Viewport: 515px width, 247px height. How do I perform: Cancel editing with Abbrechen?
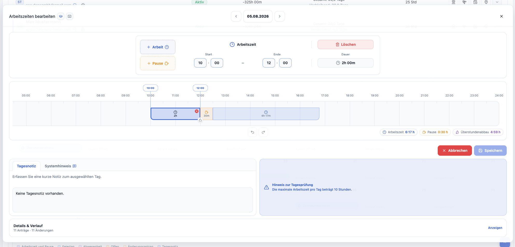pyautogui.click(x=455, y=151)
